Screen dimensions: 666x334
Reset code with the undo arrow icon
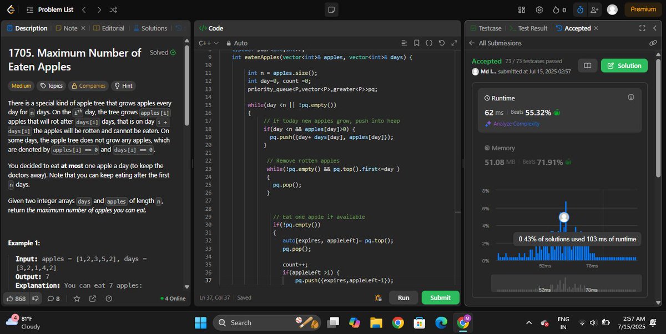(442, 43)
